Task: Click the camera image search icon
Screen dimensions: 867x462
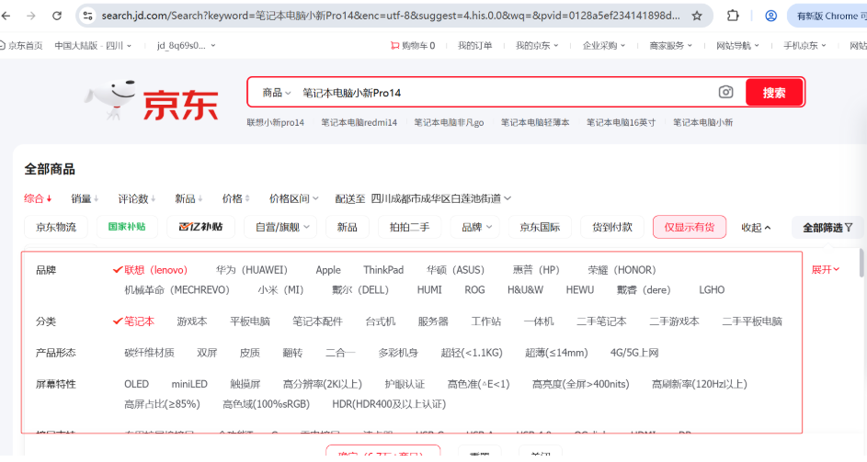Action: click(725, 92)
